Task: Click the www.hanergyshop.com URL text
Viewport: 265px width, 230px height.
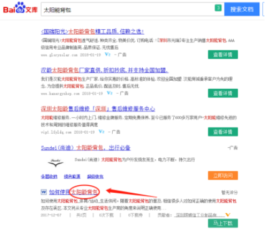Action: tap(60, 93)
